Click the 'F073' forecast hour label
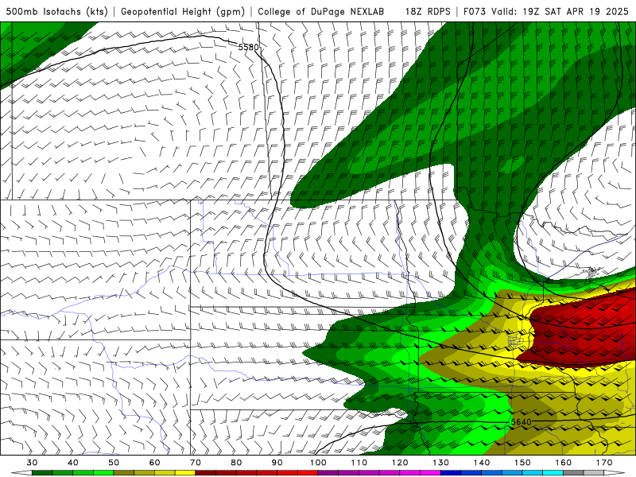This screenshot has width=636, height=477. 475,11
